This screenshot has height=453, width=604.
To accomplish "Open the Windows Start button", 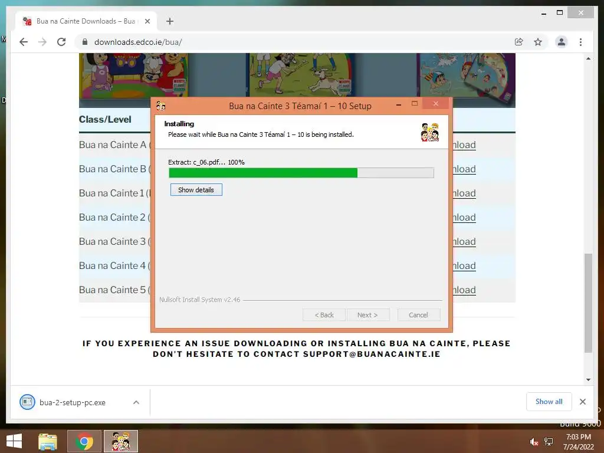I will click(14, 441).
